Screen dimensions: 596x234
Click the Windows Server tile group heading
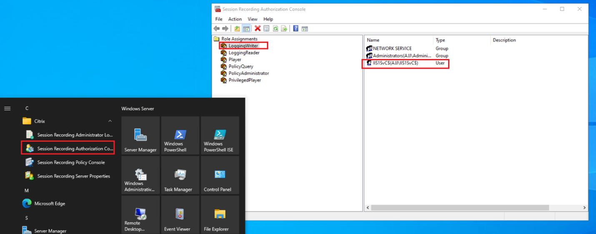click(x=138, y=109)
